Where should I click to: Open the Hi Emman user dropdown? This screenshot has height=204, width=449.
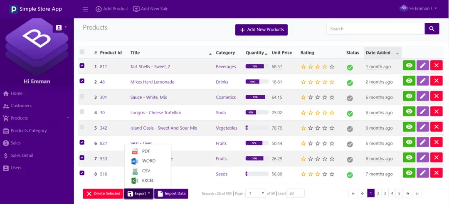418,8
